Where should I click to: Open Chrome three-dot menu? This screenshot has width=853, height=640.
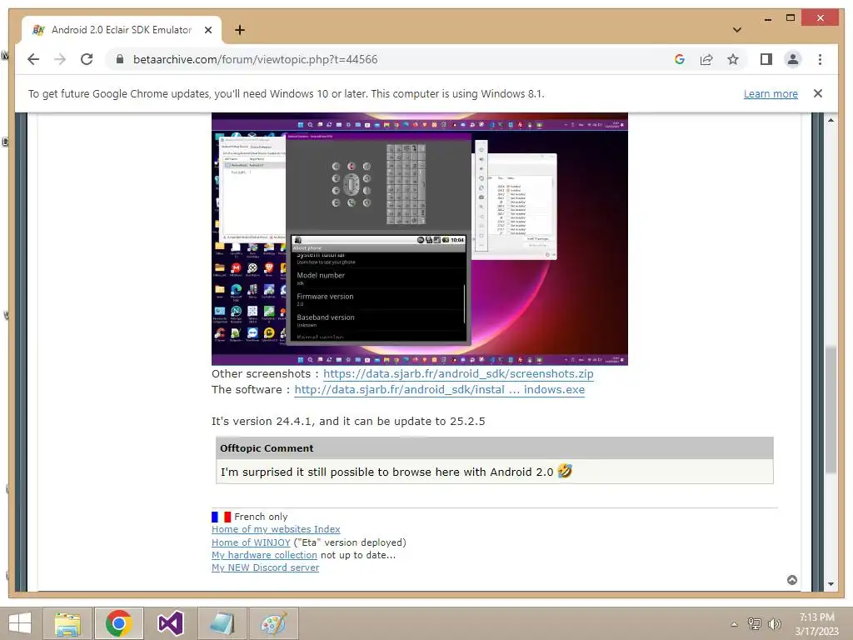click(820, 59)
